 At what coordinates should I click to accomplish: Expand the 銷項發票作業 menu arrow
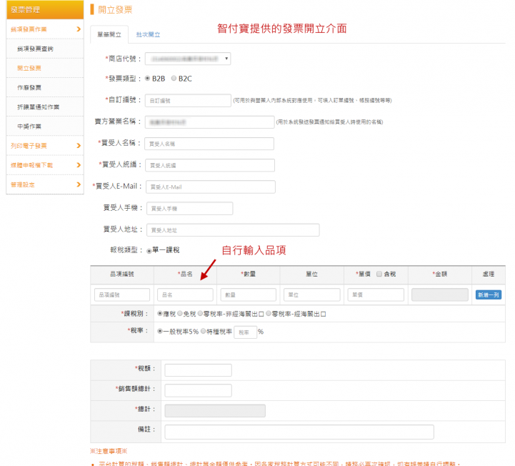coord(79,29)
